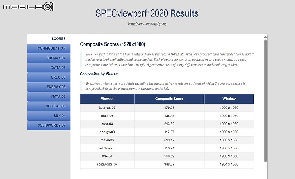The width and height of the screenshot is (295, 179).
Task: Select the CREO-03 sidebar tab
Action: coord(49,77)
